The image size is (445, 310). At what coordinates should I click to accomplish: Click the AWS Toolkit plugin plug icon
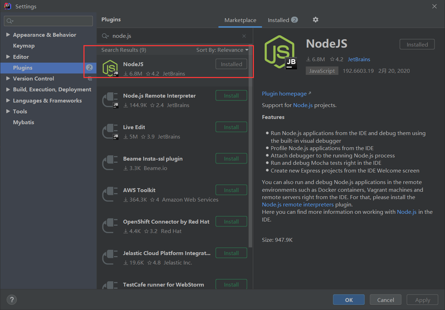[109, 195]
